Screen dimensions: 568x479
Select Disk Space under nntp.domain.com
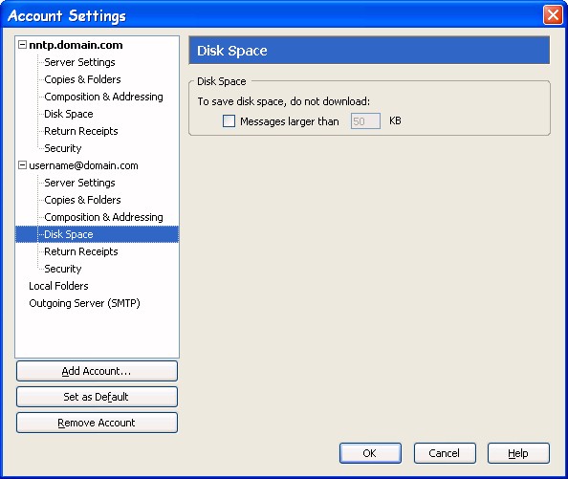69,114
